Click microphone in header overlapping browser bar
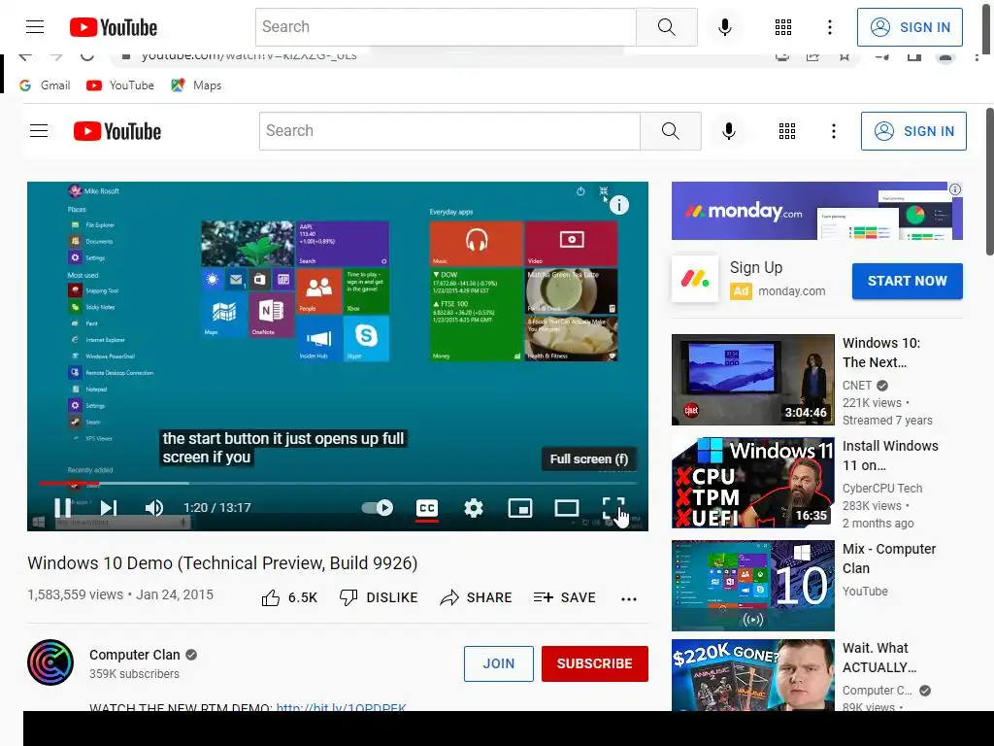 coord(725,26)
